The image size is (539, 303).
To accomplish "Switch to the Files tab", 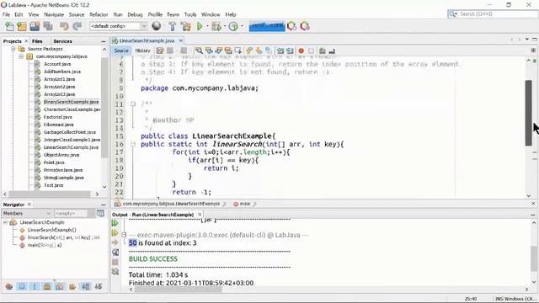I will coord(37,41).
